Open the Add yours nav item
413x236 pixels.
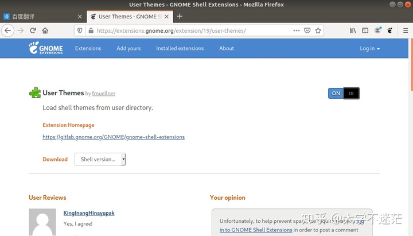pos(128,48)
